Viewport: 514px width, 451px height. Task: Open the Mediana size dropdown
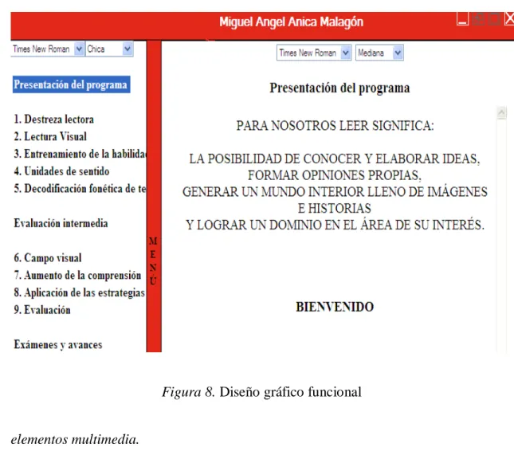pyautogui.click(x=379, y=53)
